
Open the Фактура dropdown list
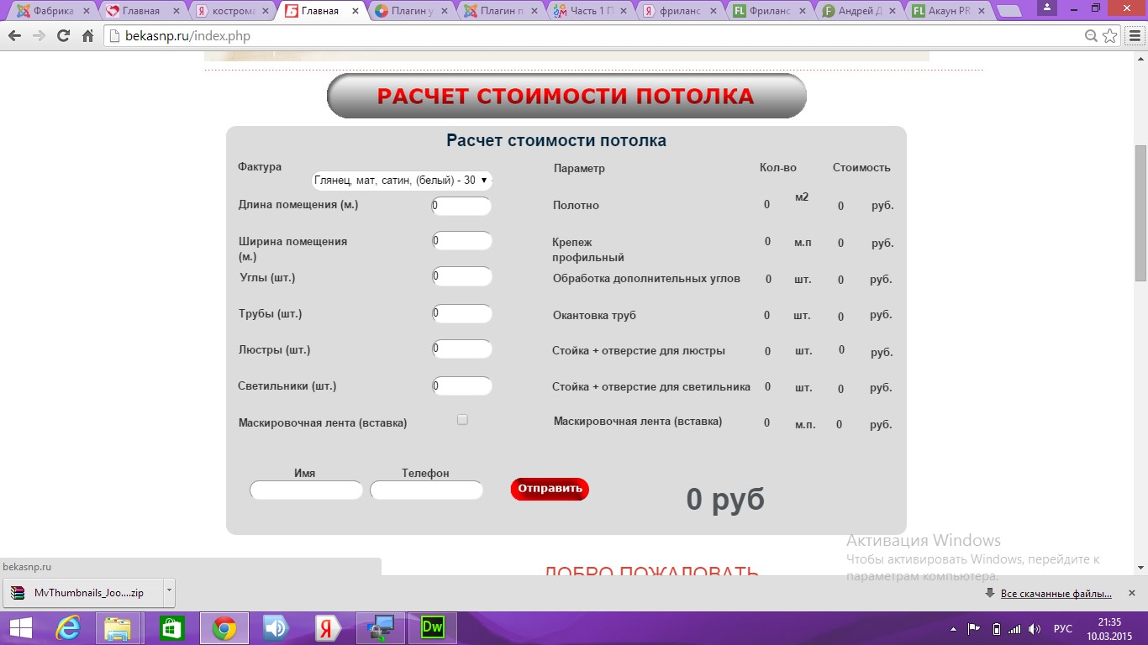pos(401,181)
